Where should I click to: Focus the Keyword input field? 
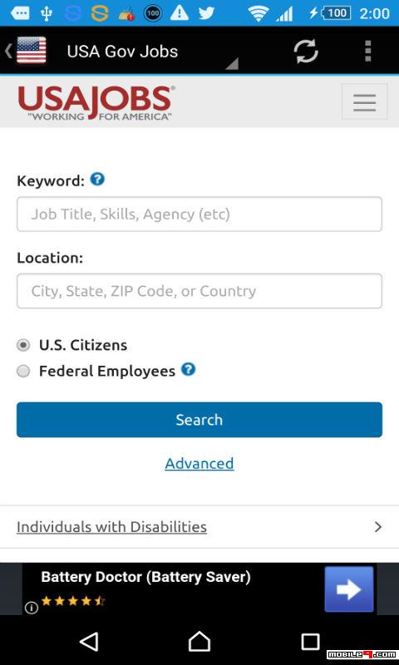pyautogui.click(x=199, y=214)
